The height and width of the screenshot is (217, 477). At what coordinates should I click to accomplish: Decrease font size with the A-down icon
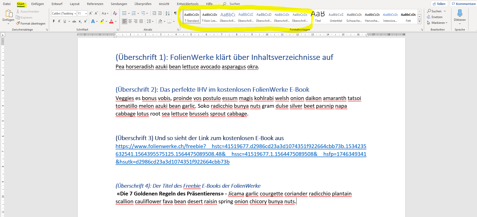click(96, 13)
